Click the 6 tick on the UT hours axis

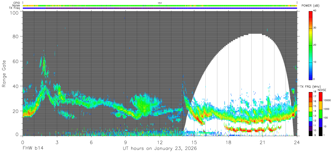click(x=91, y=142)
